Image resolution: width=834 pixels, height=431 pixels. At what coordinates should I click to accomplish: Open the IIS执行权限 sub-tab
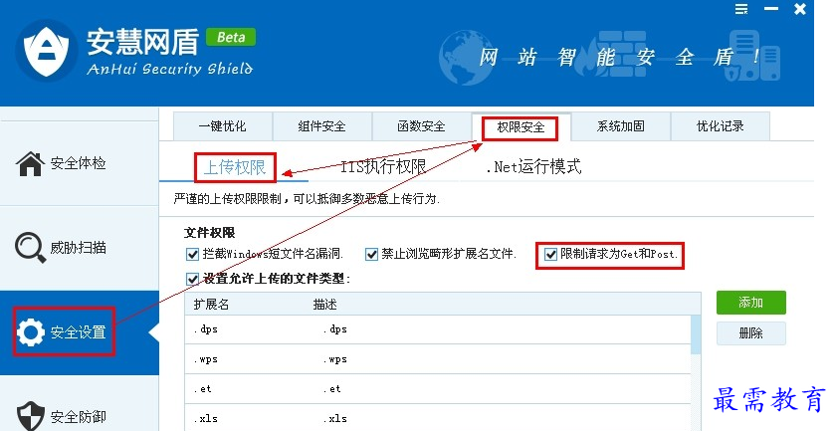(x=383, y=167)
